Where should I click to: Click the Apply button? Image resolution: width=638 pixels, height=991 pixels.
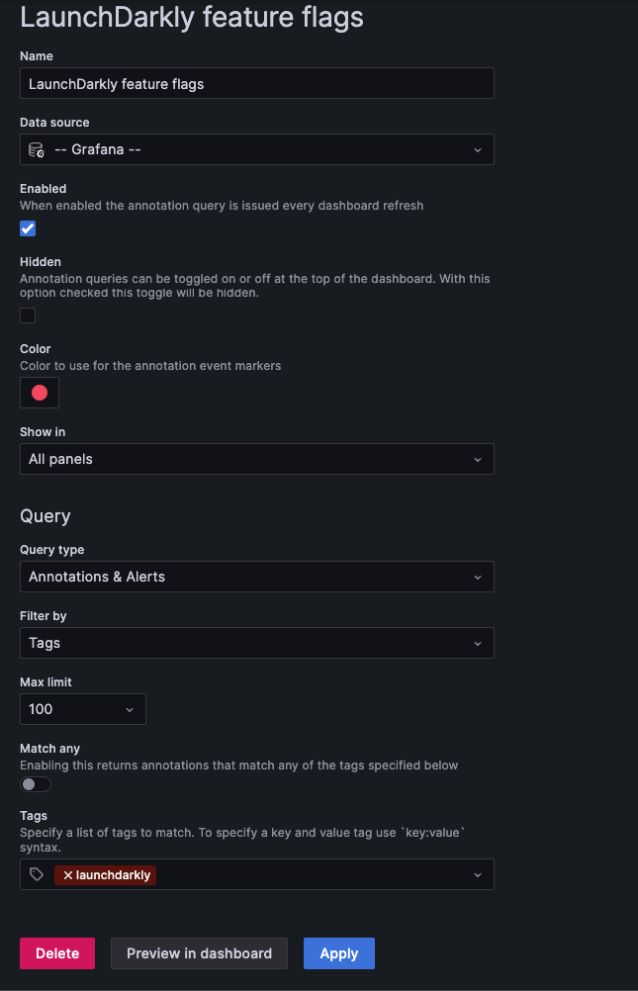point(338,952)
